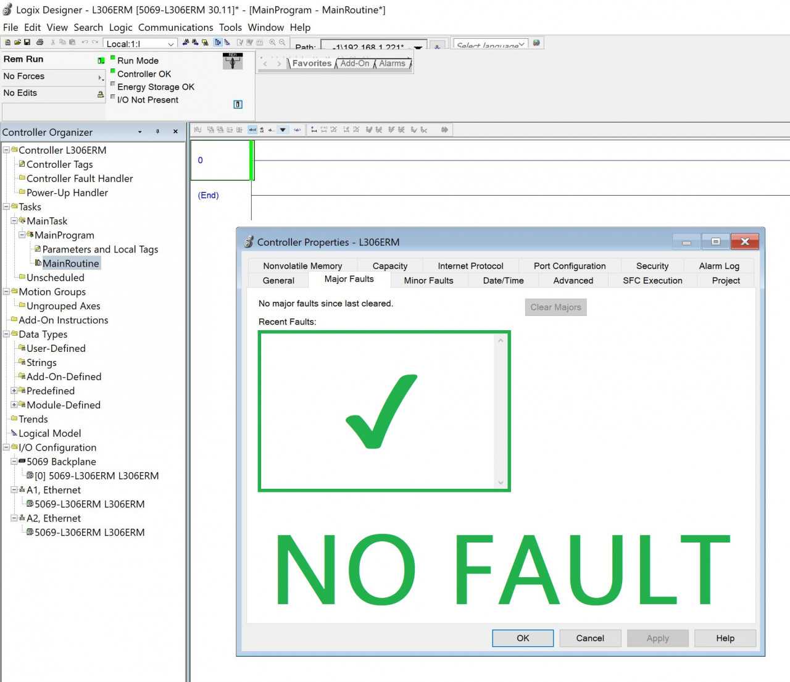Screen dimensions: 790x682
Task: Select MainRoutine in the organizer tree
Action: click(71, 264)
